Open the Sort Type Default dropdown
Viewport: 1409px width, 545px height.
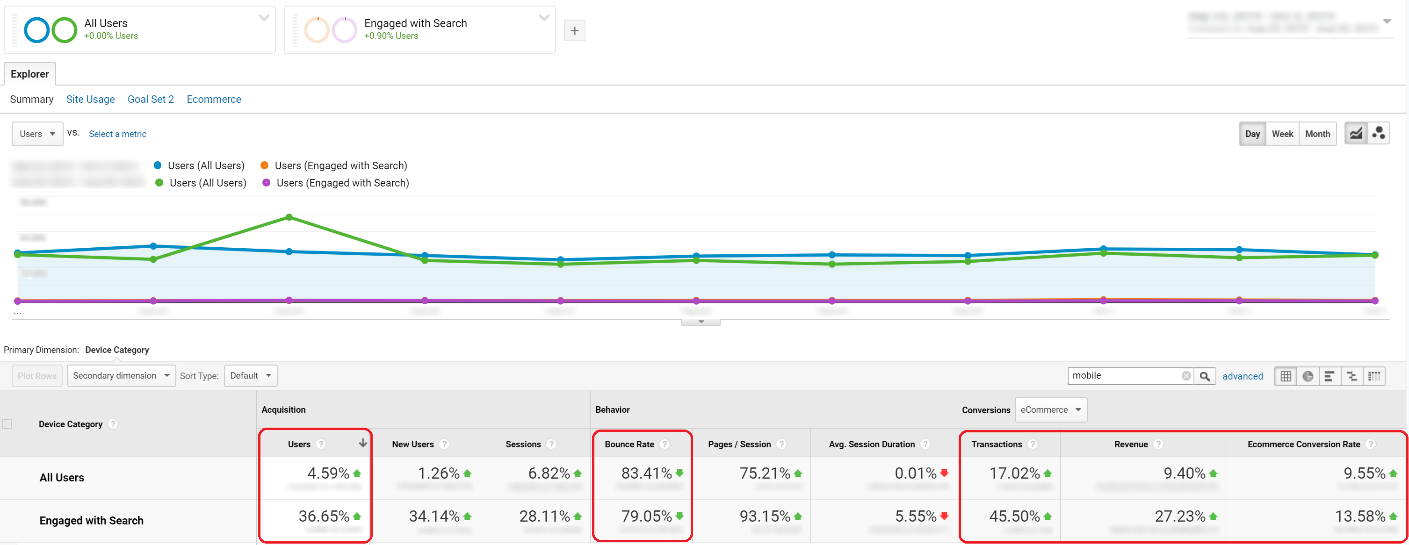pyautogui.click(x=251, y=375)
